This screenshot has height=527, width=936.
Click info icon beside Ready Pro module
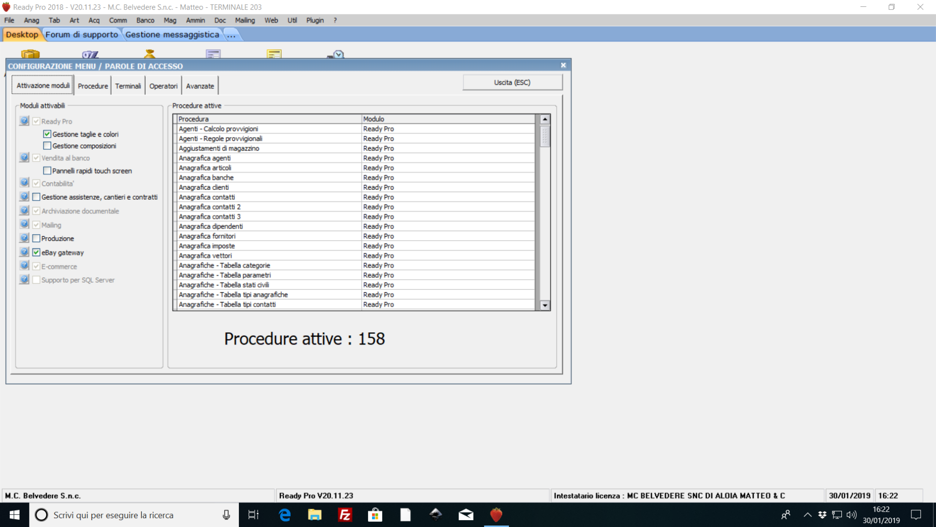[x=24, y=121]
